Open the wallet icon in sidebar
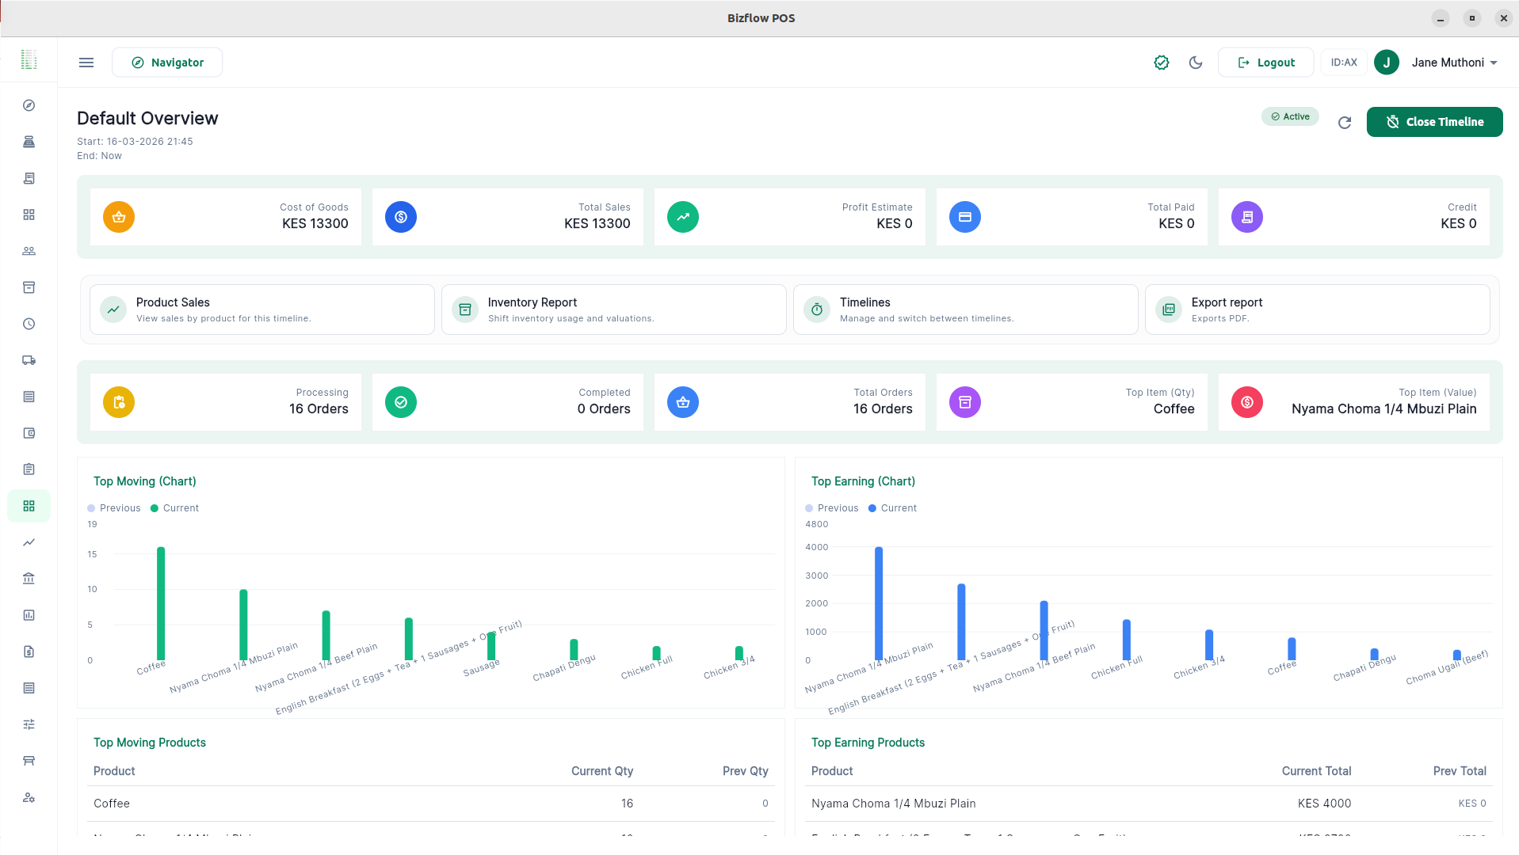The image size is (1519, 855). [x=29, y=433]
